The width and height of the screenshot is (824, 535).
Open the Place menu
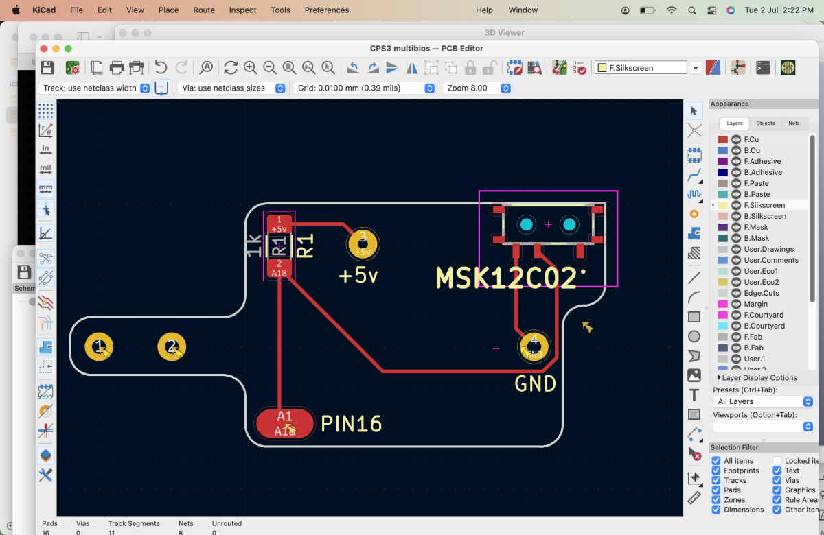click(168, 10)
